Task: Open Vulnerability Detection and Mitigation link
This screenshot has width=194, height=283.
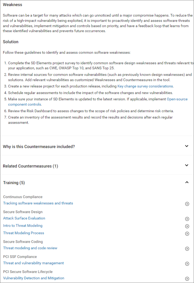Action: tap(34, 278)
